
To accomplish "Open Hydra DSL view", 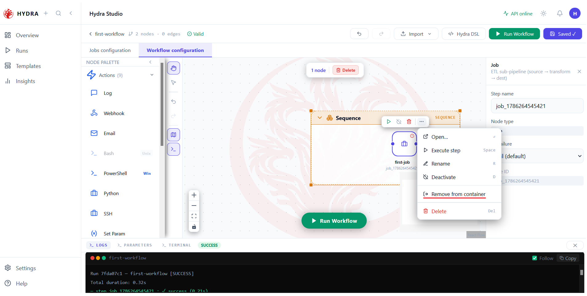I will click(464, 34).
